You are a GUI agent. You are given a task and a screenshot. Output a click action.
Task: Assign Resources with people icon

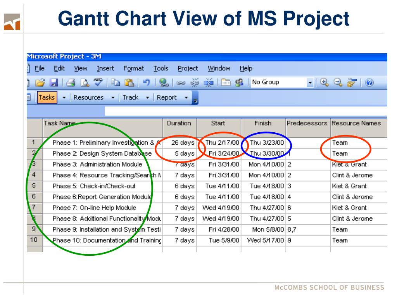[239, 83]
